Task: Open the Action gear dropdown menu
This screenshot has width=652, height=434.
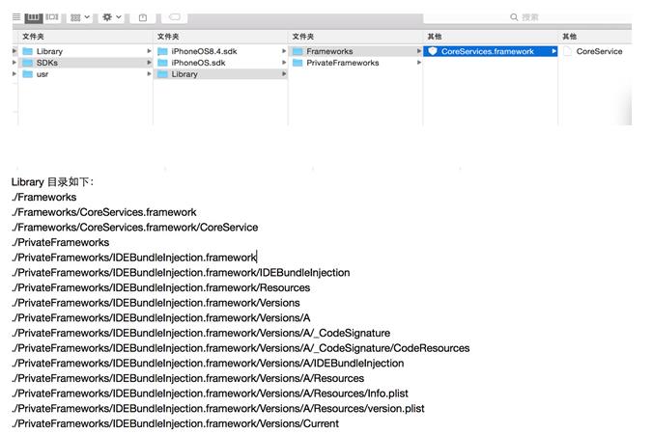Action: click(x=112, y=17)
